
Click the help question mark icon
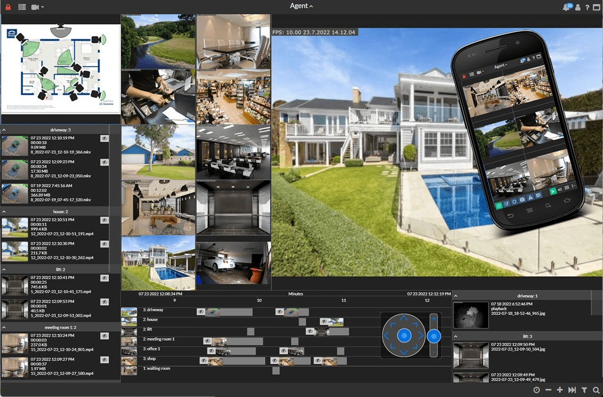pyautogui.click(x=587, y=7)
